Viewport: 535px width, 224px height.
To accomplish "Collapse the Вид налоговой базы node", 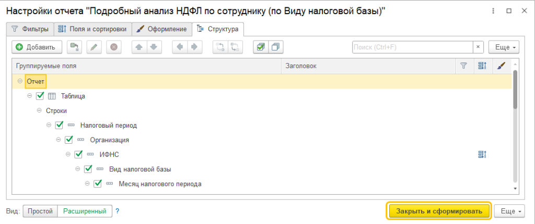I will (x=77, y=169).
